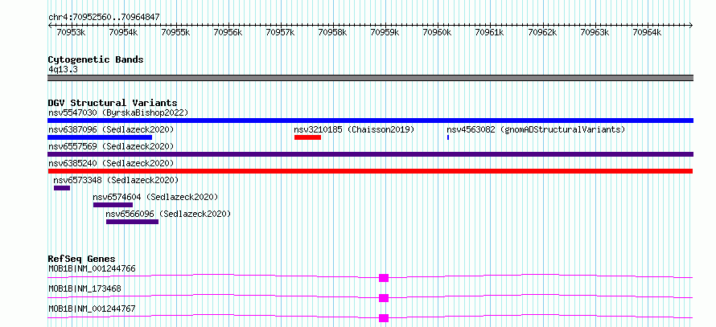
Task: Open the nsv4563082 (gnomADStructuralVariants) label
Action: (536, 129)
